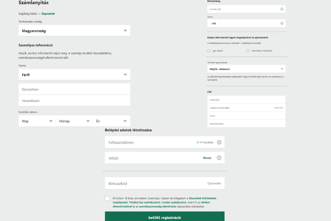The image size is (331, 221).
Task: Open the Részvételi feltételeket link
Action: (202, 199)
